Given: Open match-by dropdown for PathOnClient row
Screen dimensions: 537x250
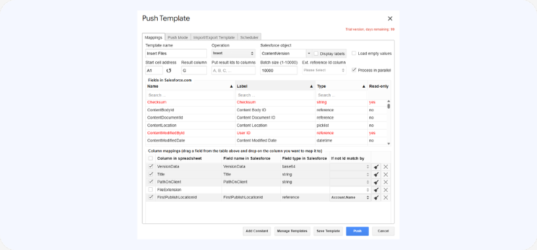Looking at the screenshot, I should pos(350,182).
